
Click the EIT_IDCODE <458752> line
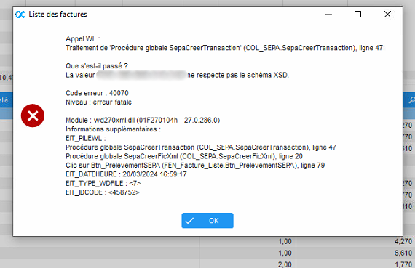[103, 192]
